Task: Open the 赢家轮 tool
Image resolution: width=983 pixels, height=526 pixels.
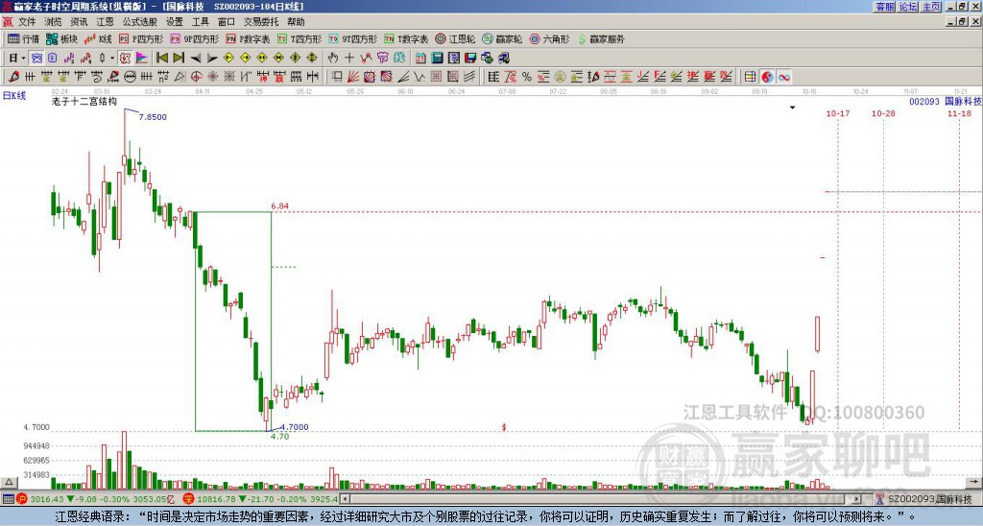Action: pos(502,38)
